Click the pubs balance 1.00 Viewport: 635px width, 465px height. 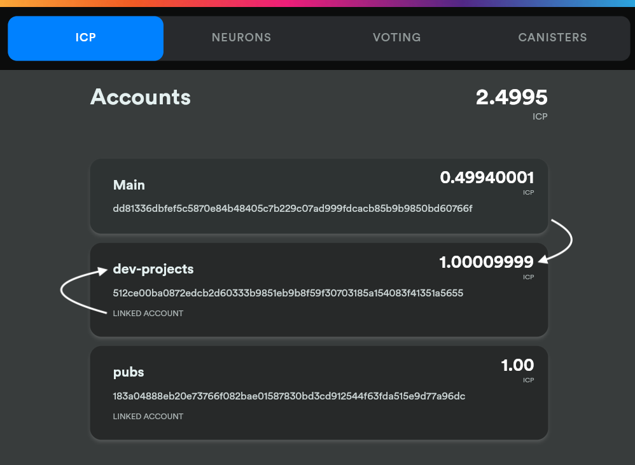(x=517, y=365)
